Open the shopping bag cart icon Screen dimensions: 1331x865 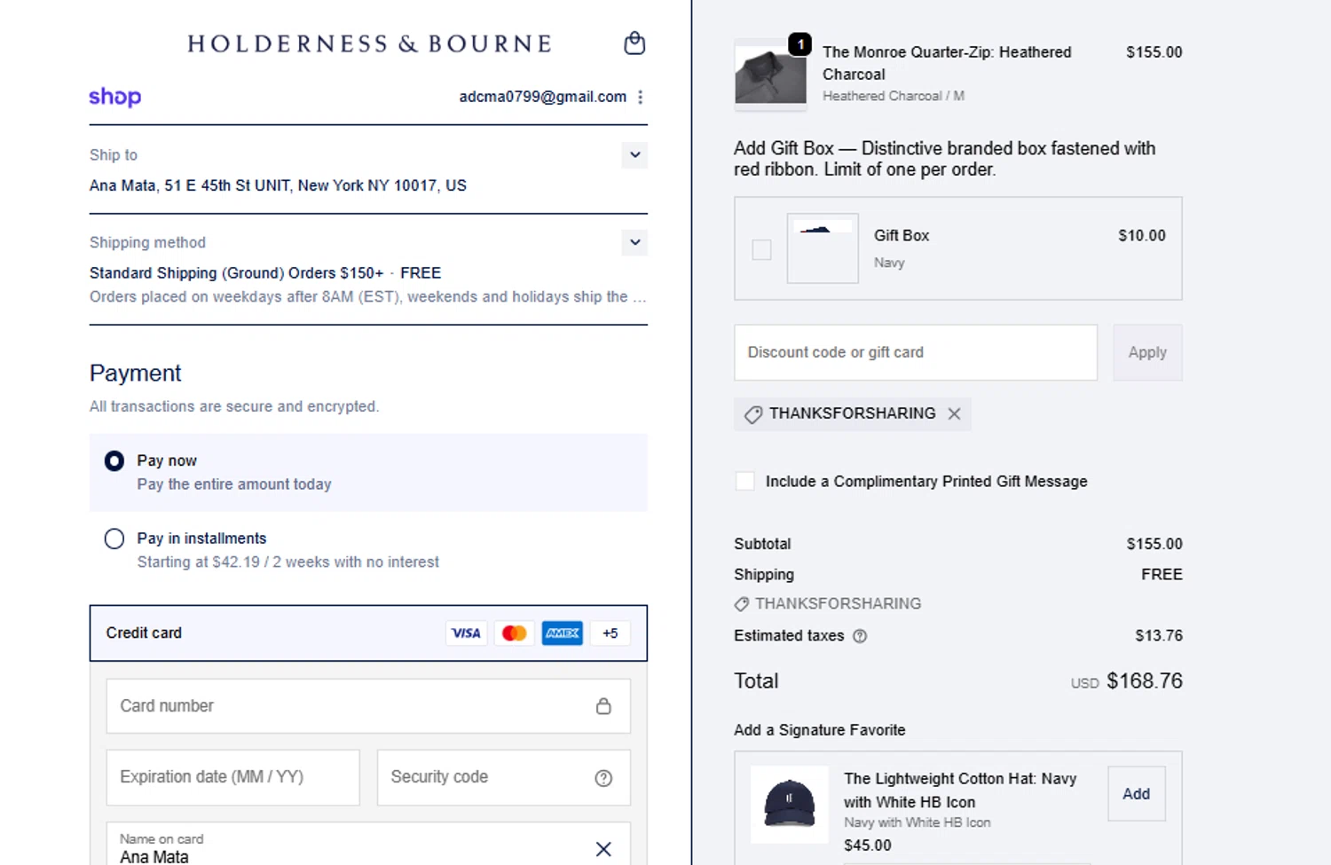point(634,43)
